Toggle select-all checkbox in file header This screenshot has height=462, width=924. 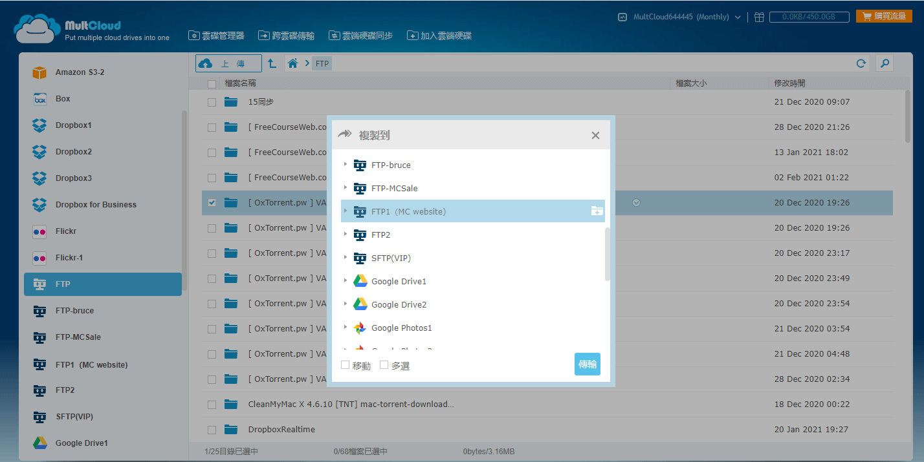[x=212, y=84]
